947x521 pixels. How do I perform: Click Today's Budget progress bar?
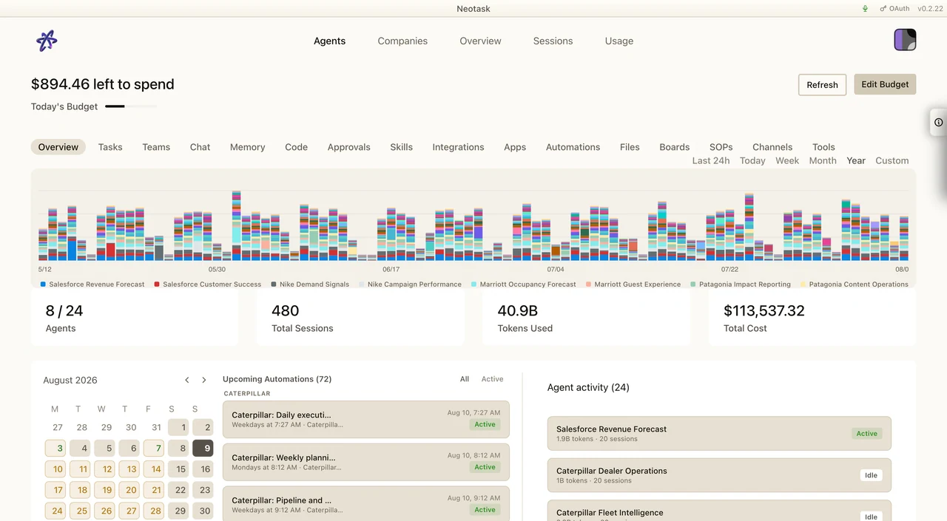[131, 106]
